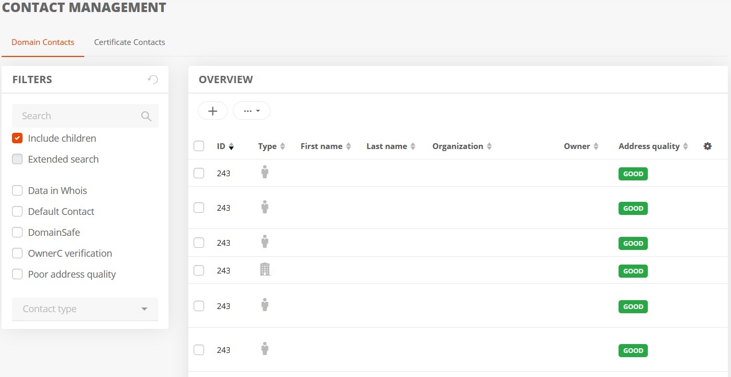Click the magnifier icon in Search box

click(x=147, y=116)
